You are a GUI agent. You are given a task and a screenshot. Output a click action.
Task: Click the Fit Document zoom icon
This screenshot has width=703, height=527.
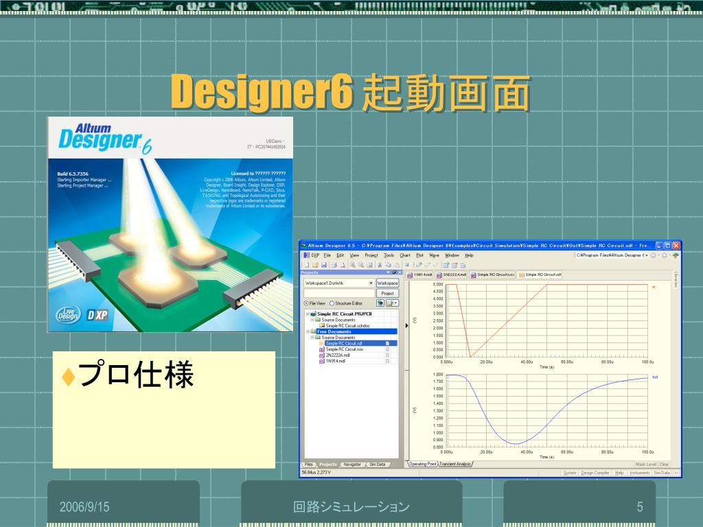click(369, 266)
